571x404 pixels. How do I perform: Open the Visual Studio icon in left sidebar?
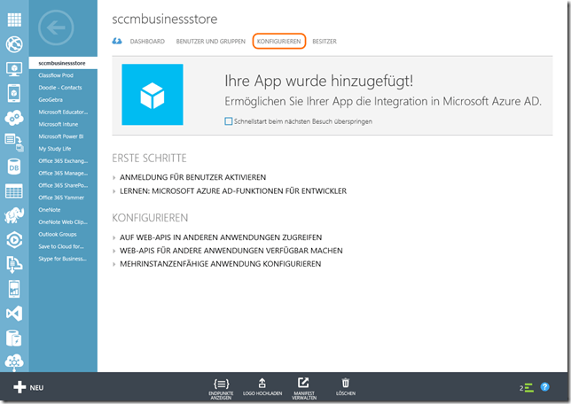tap(14, 313)
